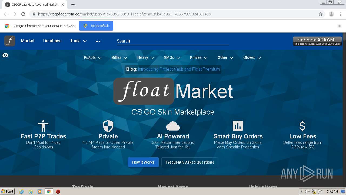
Task: Click the 'Fast P2P Trades' heading
Action: [x=43, y=136]
